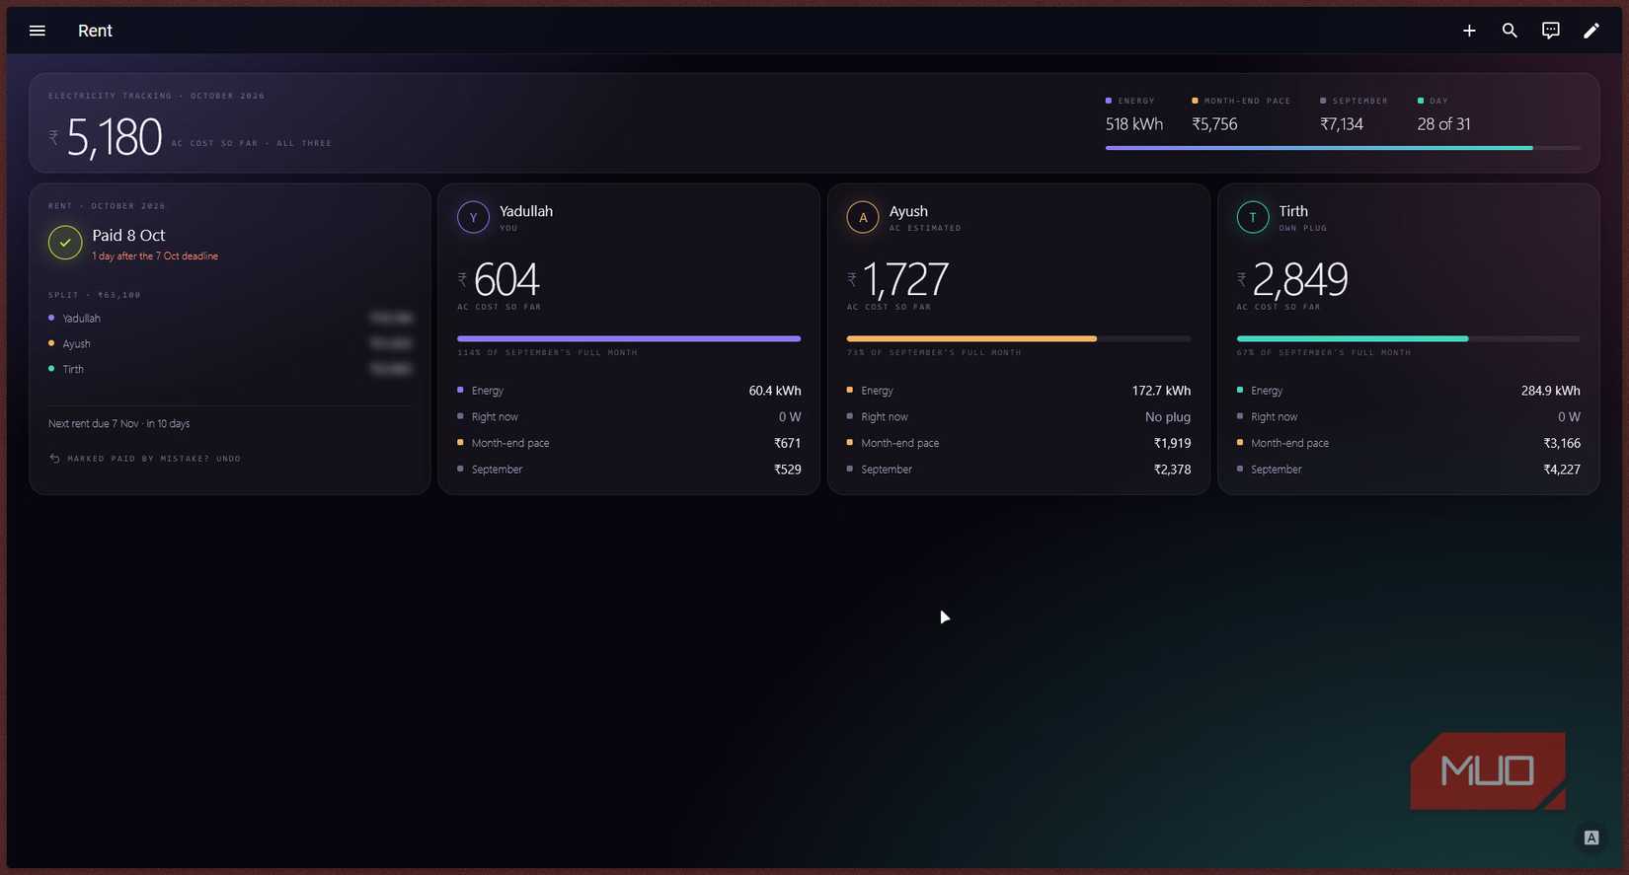Click Tirth's green cost progress bar
Viewport: 1629px width, 875px height.
click(1409, 338)
